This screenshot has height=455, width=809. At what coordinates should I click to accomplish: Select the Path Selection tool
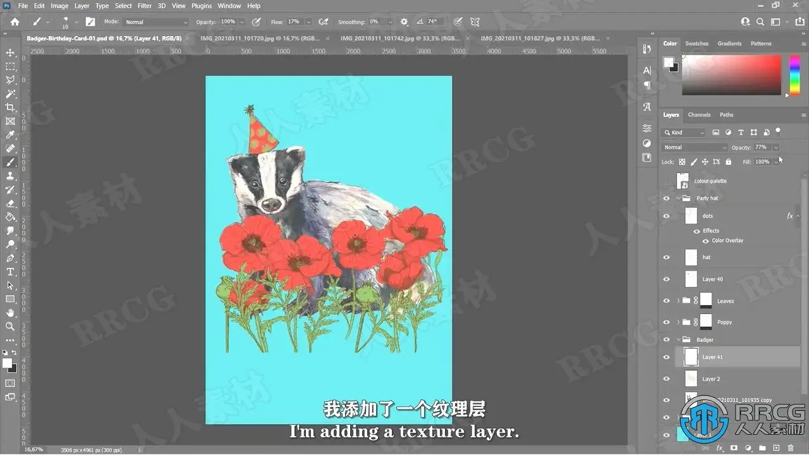coord(10,286)
